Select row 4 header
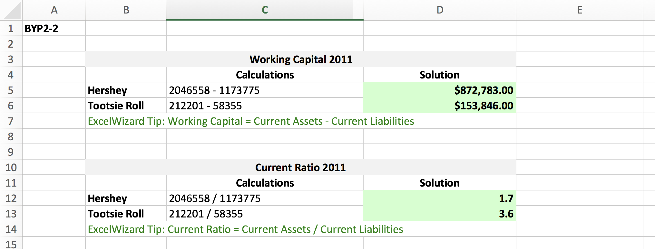This screenshot has width=655, height=249. click(11, 75)
